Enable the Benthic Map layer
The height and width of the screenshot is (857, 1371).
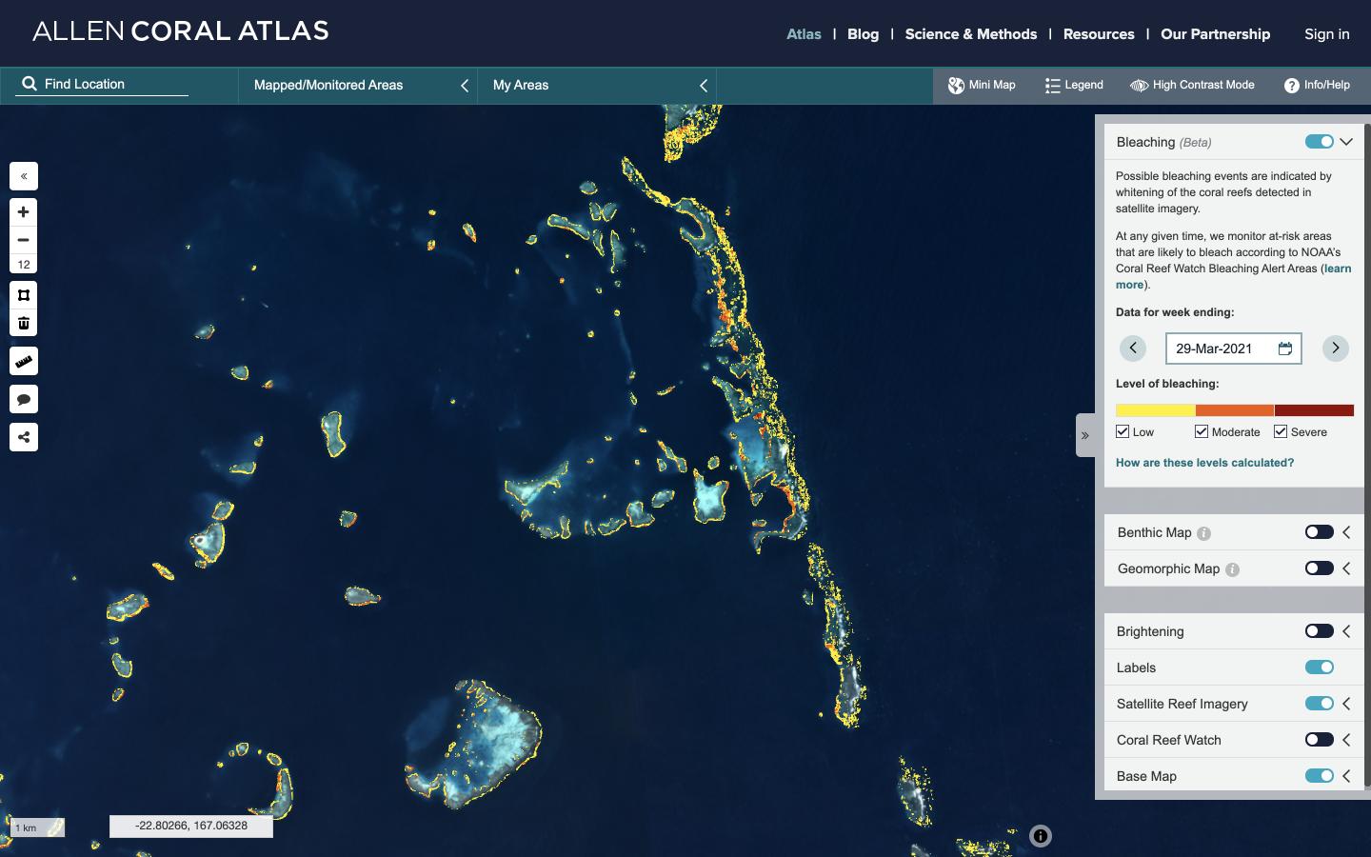click(1320, 532)
